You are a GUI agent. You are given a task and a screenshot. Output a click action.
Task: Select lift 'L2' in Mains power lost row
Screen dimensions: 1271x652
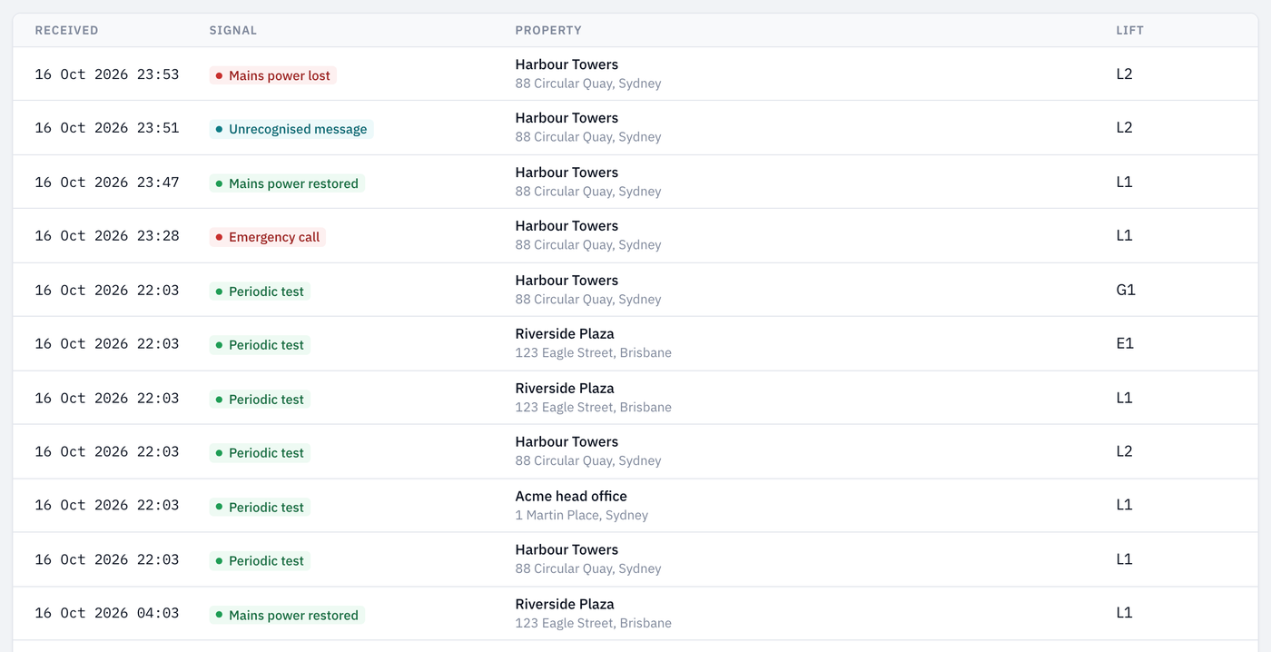pyautogui.click(x=1124, y=74)
